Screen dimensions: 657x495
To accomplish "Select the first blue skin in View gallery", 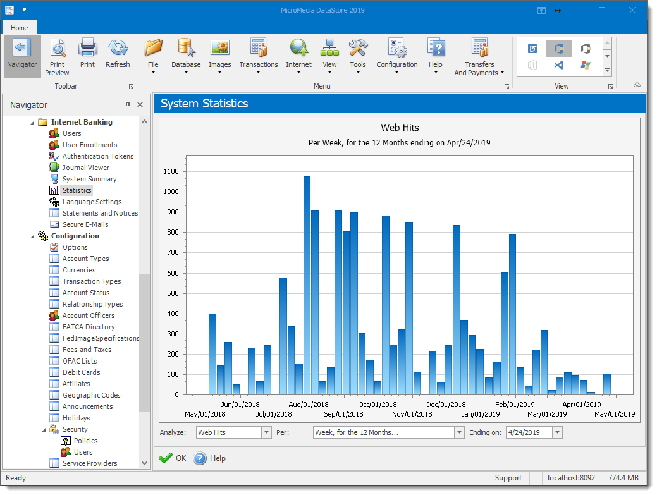I will (x=532, y=49).
